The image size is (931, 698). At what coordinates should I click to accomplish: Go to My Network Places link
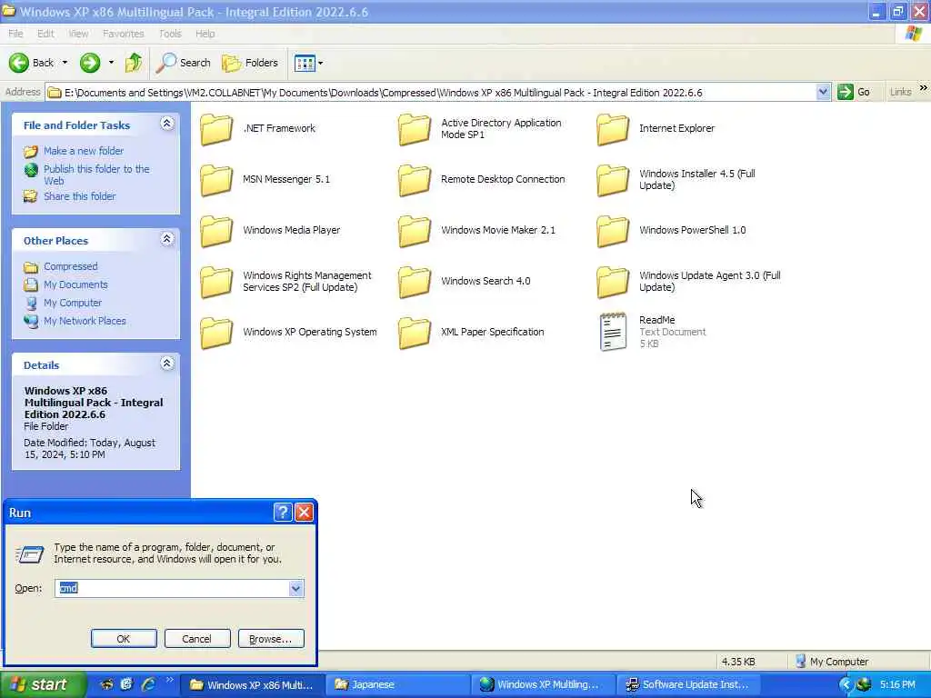pyautogui.click(x=85, y=321)
